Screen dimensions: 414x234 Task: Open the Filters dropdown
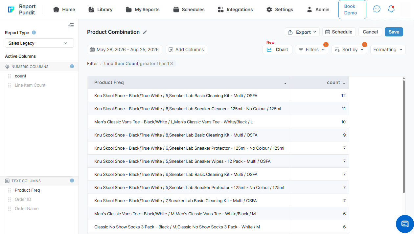click(311, 50)
